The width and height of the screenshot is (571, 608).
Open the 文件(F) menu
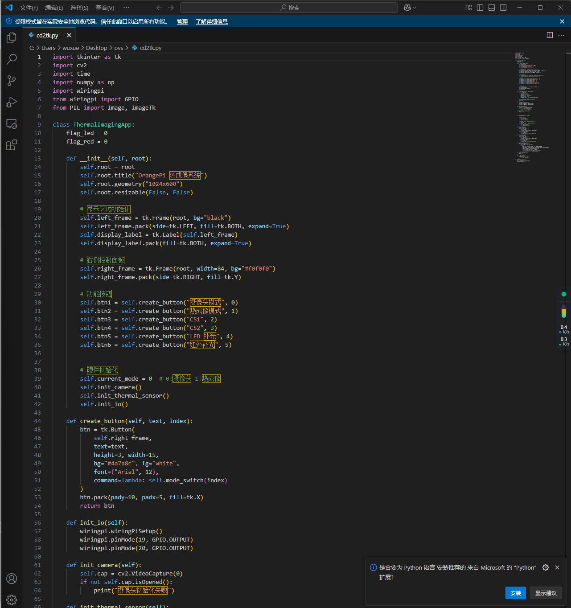click(x=29, y=8)
